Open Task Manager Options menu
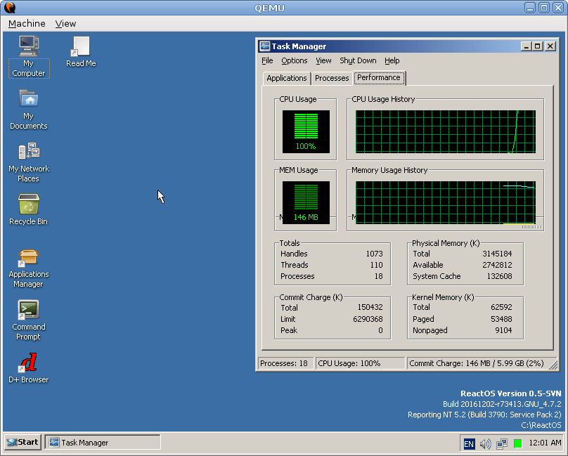 (294, 60)
